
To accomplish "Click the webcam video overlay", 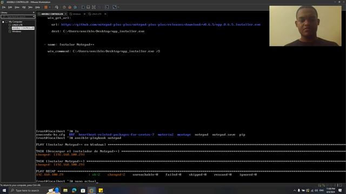I will coord(305,26).
